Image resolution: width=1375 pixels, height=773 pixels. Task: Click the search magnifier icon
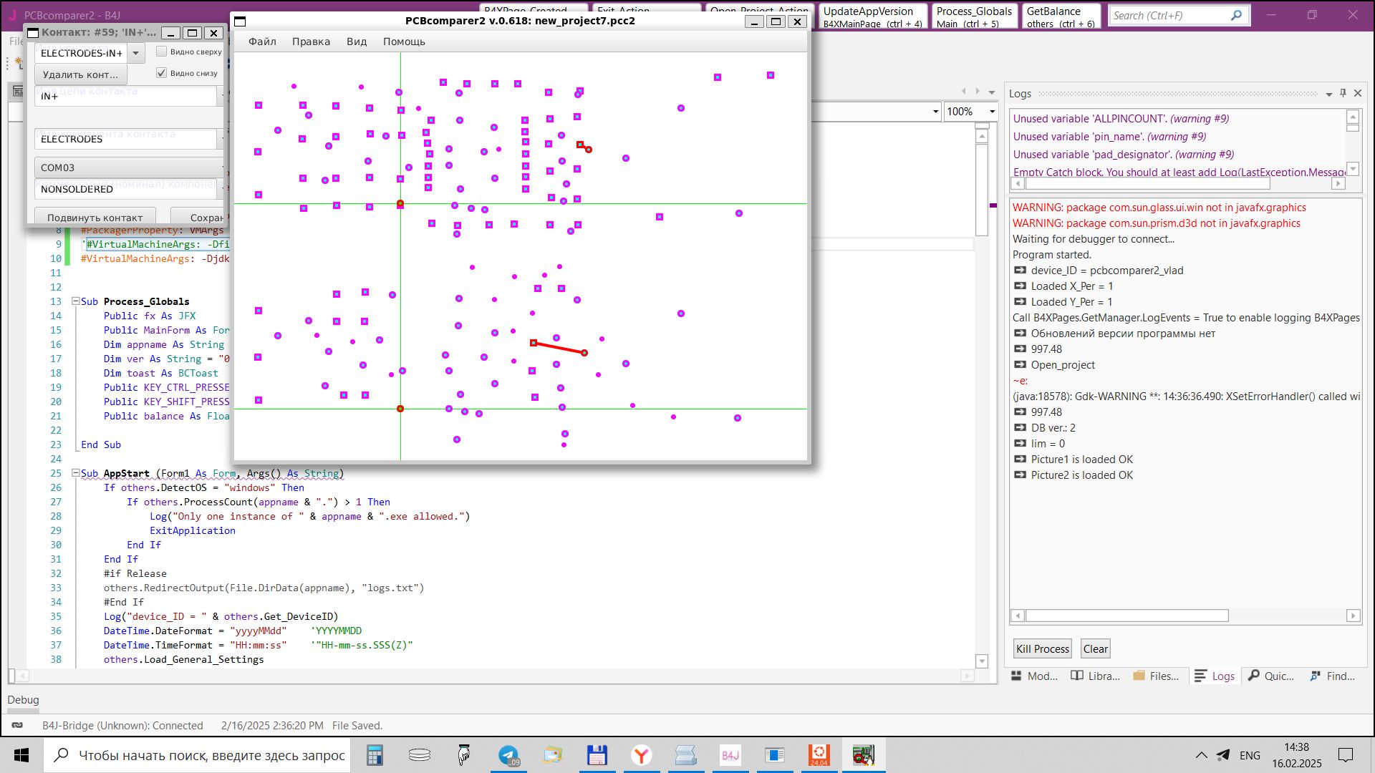tap(1237, 15)
